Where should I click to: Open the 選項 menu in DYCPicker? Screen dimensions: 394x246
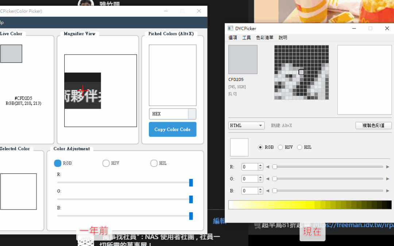(x=233, y=37)
